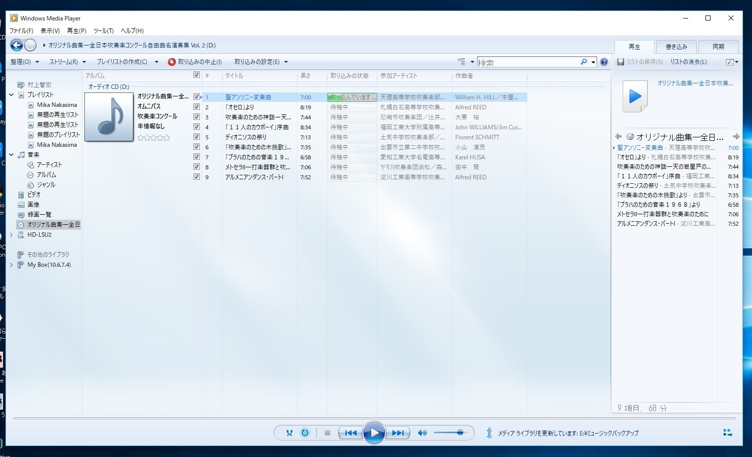This screenshot has height=457, width=752.
Task: Toggle the select-all checkbox in the column header
Action: click(196, 75)
